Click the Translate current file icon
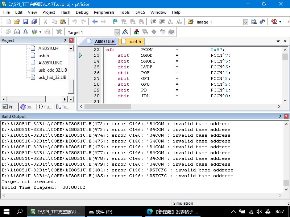 click(x=8, y=32)
